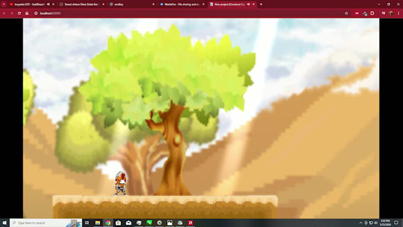Open the green app icon on the taskbar

(x=149, y=223)
